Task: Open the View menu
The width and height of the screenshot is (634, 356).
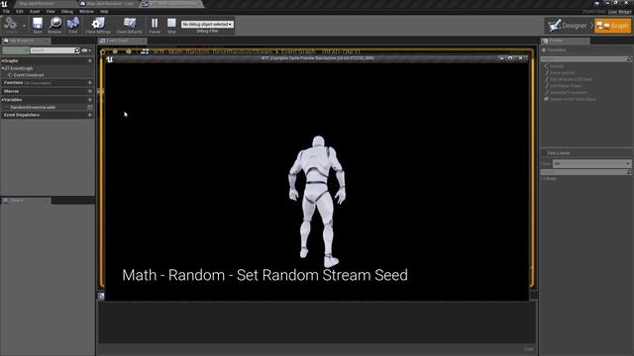Action: tap(51, 12)
